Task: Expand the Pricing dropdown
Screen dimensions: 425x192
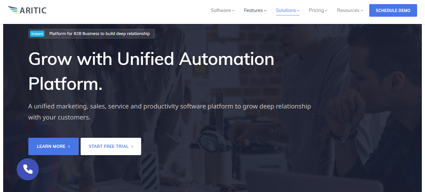Action: pyautogui.click(x=327, y=10)
